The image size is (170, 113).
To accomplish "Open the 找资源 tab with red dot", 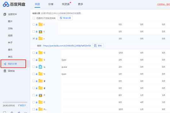I will (x=66, y=4).
